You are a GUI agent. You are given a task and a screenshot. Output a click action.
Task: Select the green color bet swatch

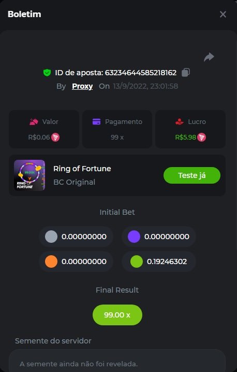click(137, 261)
